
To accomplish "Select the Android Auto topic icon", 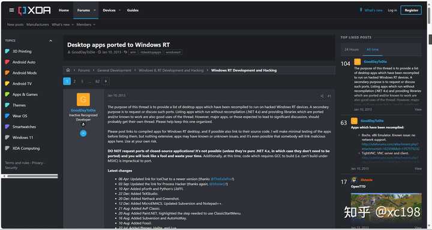I will point(7,62).
